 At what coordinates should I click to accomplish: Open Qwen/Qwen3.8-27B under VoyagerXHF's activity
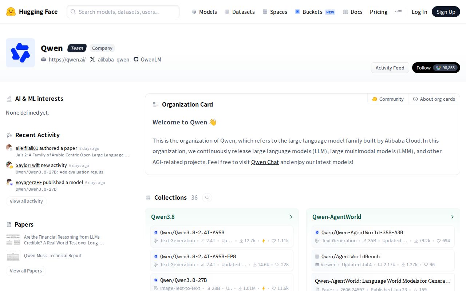pos(36,189)
